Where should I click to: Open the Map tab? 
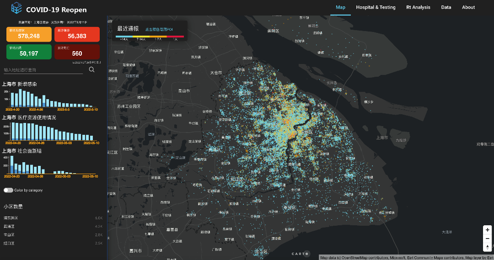coord(340,7)
